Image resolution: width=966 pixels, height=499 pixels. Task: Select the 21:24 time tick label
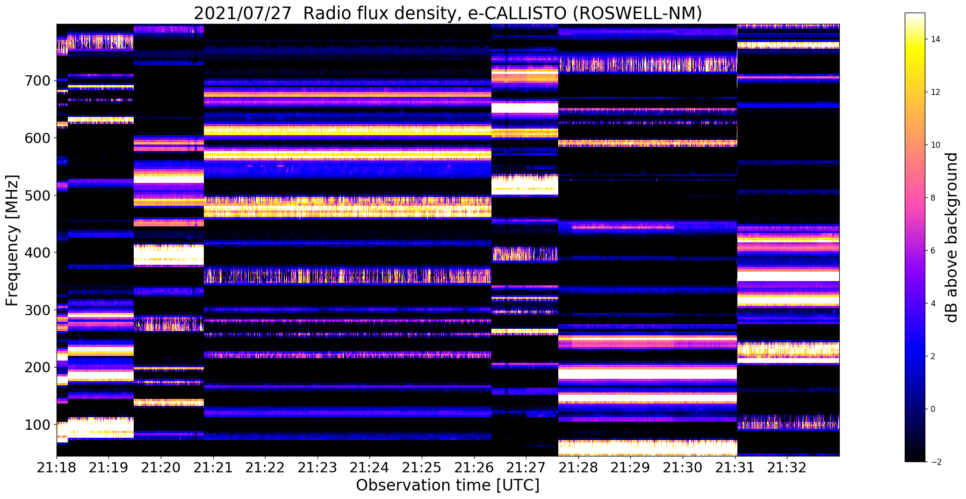370,468
